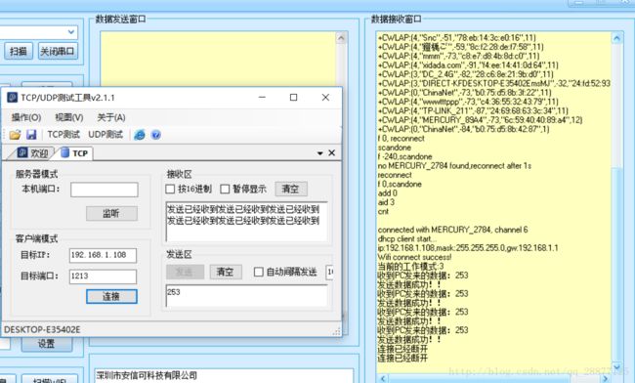Image resolution: width=635 pixels, height=383 pixels.
Task: Open the 视图(V) menu
Action: (69, 117)
